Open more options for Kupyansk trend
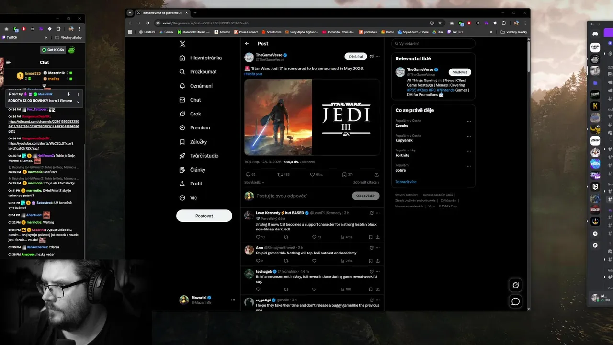Screen dimensions: 613x345 point(469,136)
